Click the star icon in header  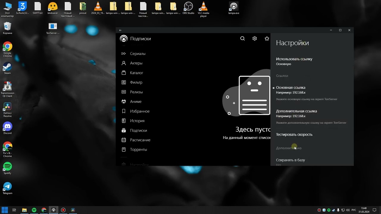[x=267, y=39]
